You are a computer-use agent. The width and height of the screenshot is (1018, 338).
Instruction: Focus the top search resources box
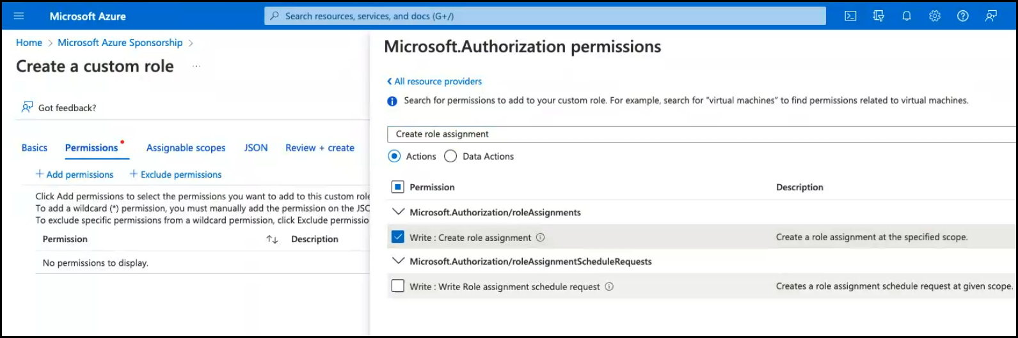[x=545, y=16]
